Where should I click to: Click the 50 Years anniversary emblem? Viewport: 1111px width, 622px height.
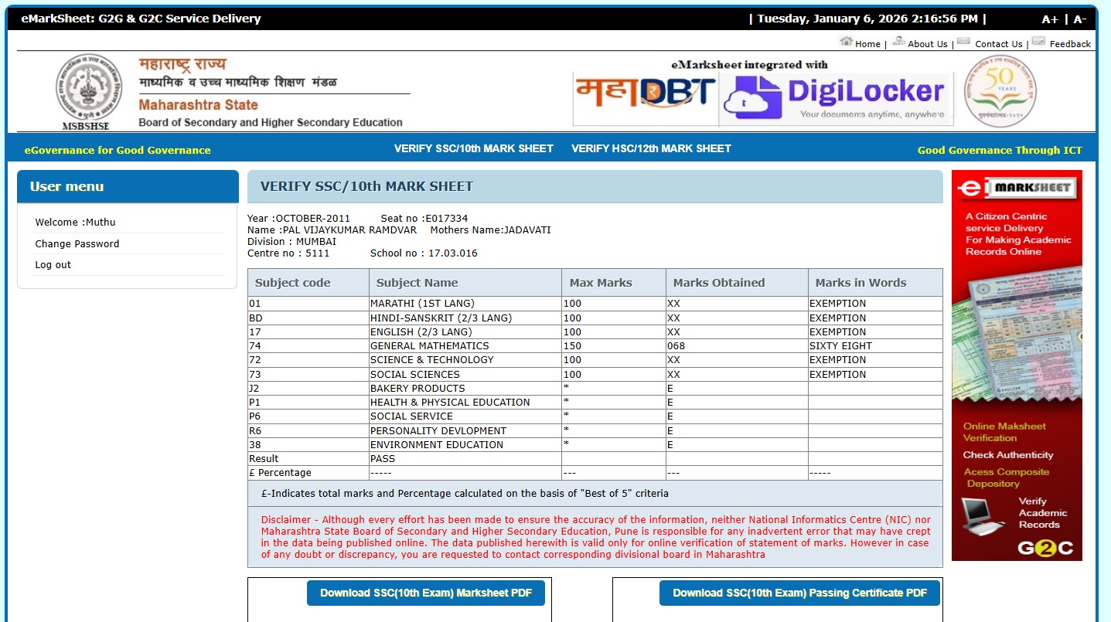(1000, 92)
